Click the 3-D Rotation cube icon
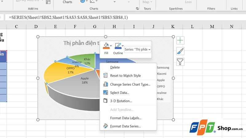Viewport: 246px width, 138px height. coord(105,101)
